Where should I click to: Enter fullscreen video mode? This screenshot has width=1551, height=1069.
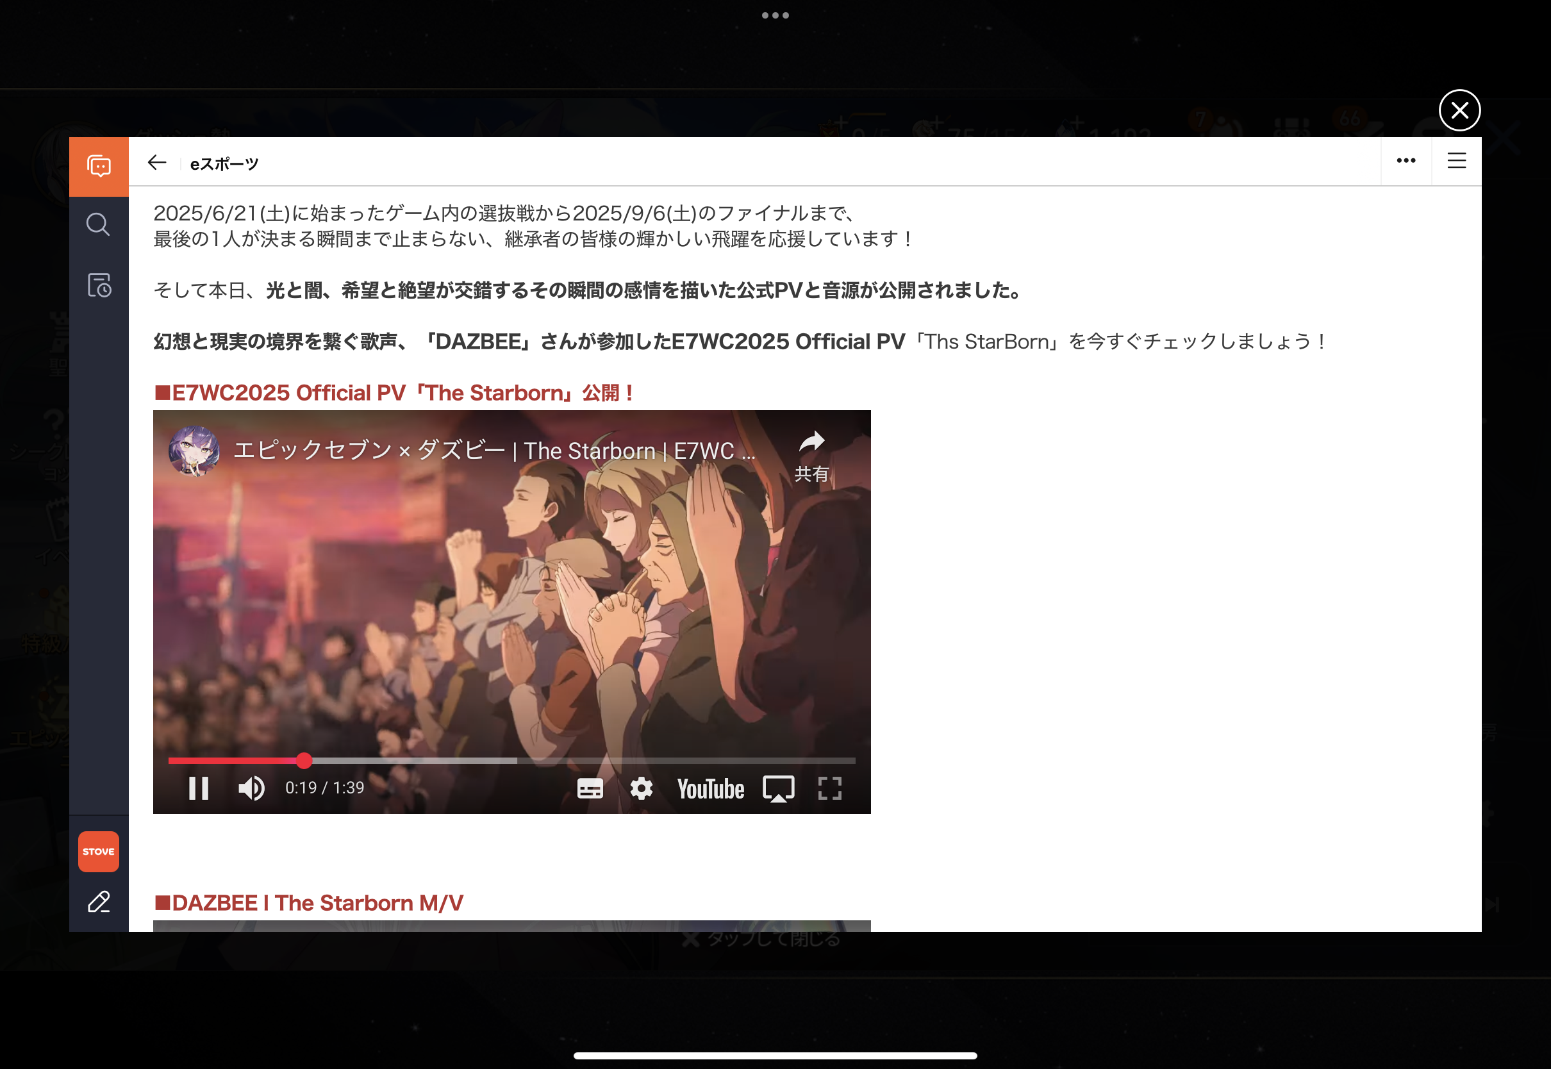[x=830, y=788]
